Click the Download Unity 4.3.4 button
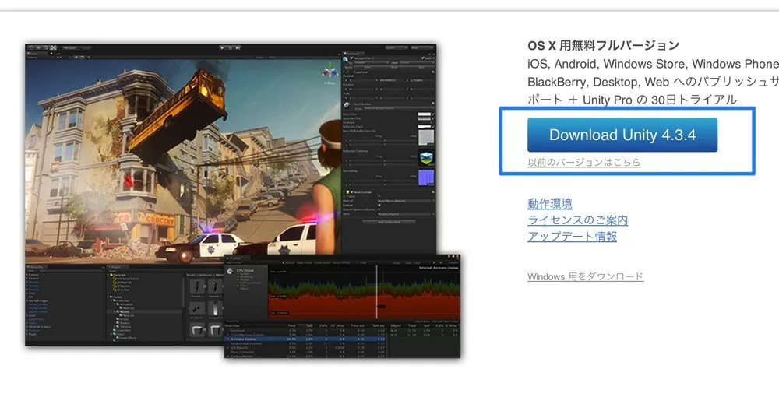The image size is (779, 397). 622,135
